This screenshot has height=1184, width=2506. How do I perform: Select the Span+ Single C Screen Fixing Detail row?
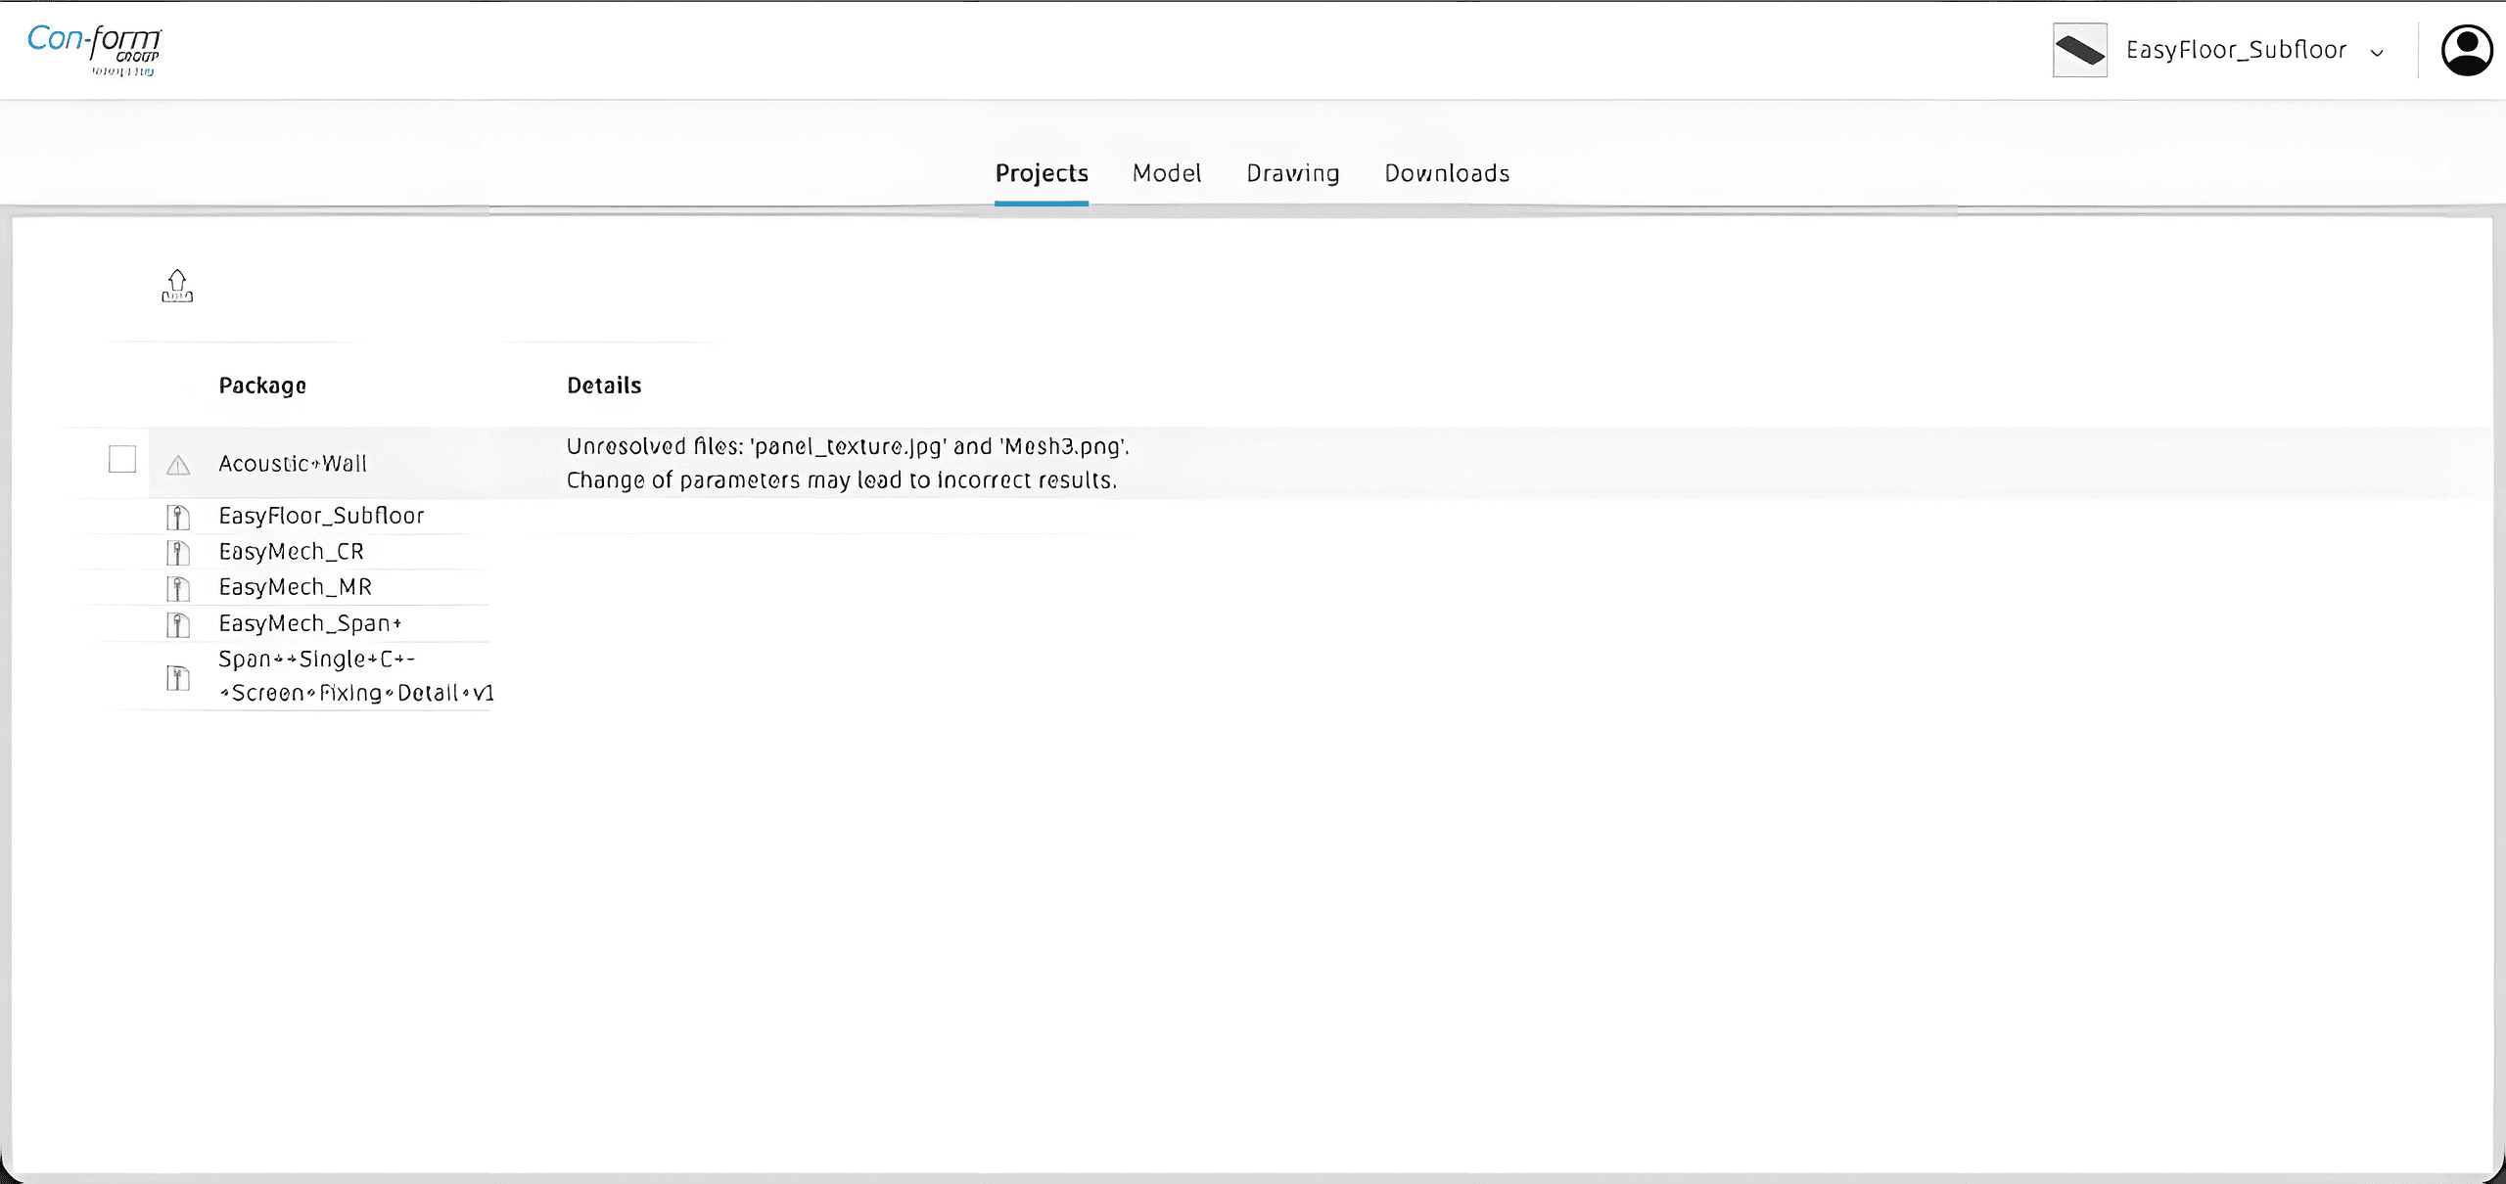[x=356, y=676]
